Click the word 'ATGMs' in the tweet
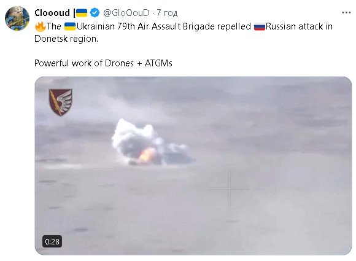This screenshot has width=356, height=261. point(158,63)
